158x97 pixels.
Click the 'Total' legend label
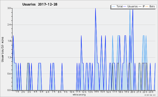pyautogui.click(x=120, y=6)
